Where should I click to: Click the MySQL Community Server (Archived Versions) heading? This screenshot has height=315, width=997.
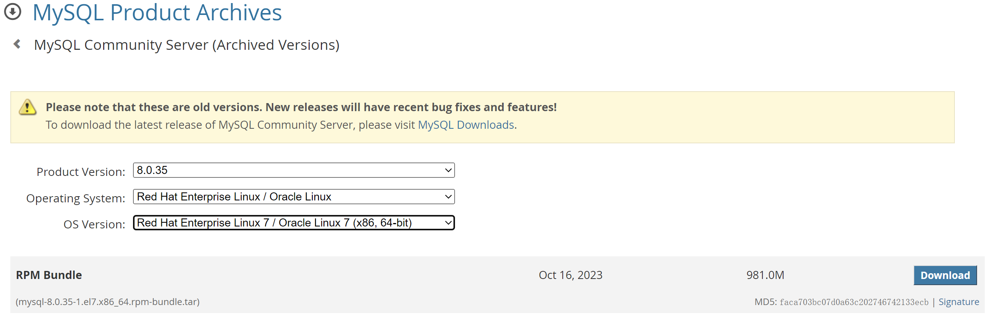[x=187, y=45]
